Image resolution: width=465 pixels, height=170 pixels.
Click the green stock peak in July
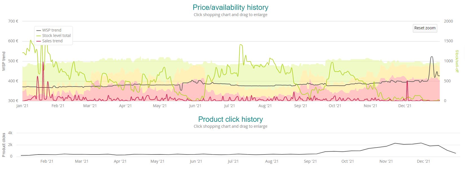(x=241, y=45)
